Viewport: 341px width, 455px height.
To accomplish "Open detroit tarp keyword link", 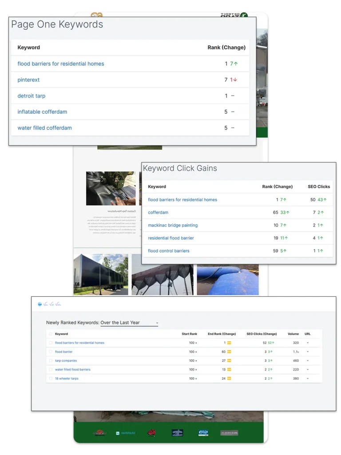I will coord(31,96).
